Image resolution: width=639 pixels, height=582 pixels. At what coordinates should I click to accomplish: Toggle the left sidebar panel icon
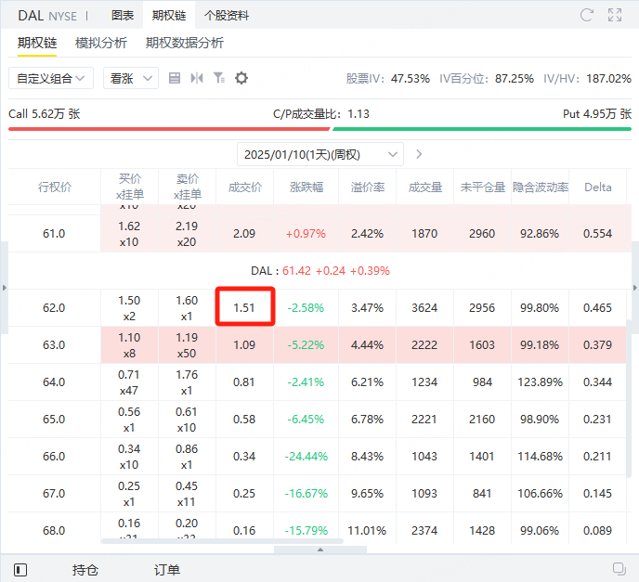coord(20,569)
